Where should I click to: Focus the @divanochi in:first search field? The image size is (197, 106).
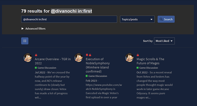(x=69, y=19)
